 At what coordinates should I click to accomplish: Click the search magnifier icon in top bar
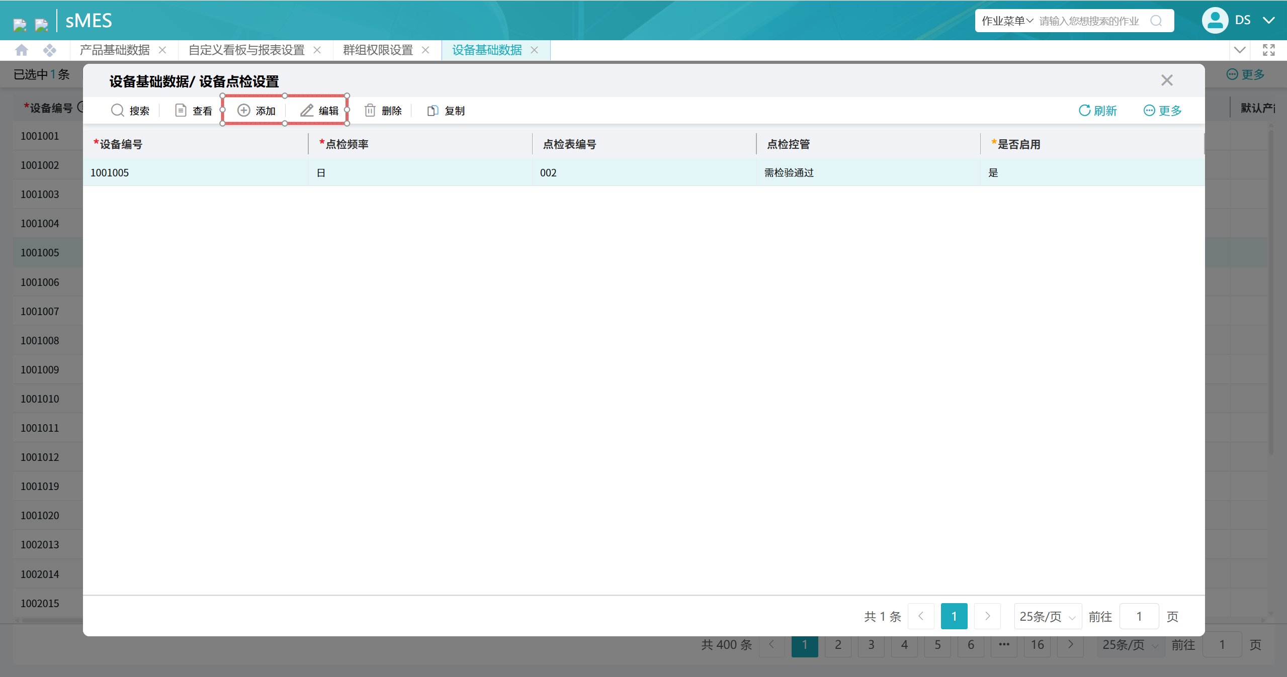pyautogui.click(x=1156, y=21)
